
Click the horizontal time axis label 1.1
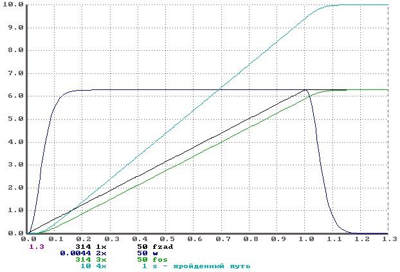coord(334,239)
